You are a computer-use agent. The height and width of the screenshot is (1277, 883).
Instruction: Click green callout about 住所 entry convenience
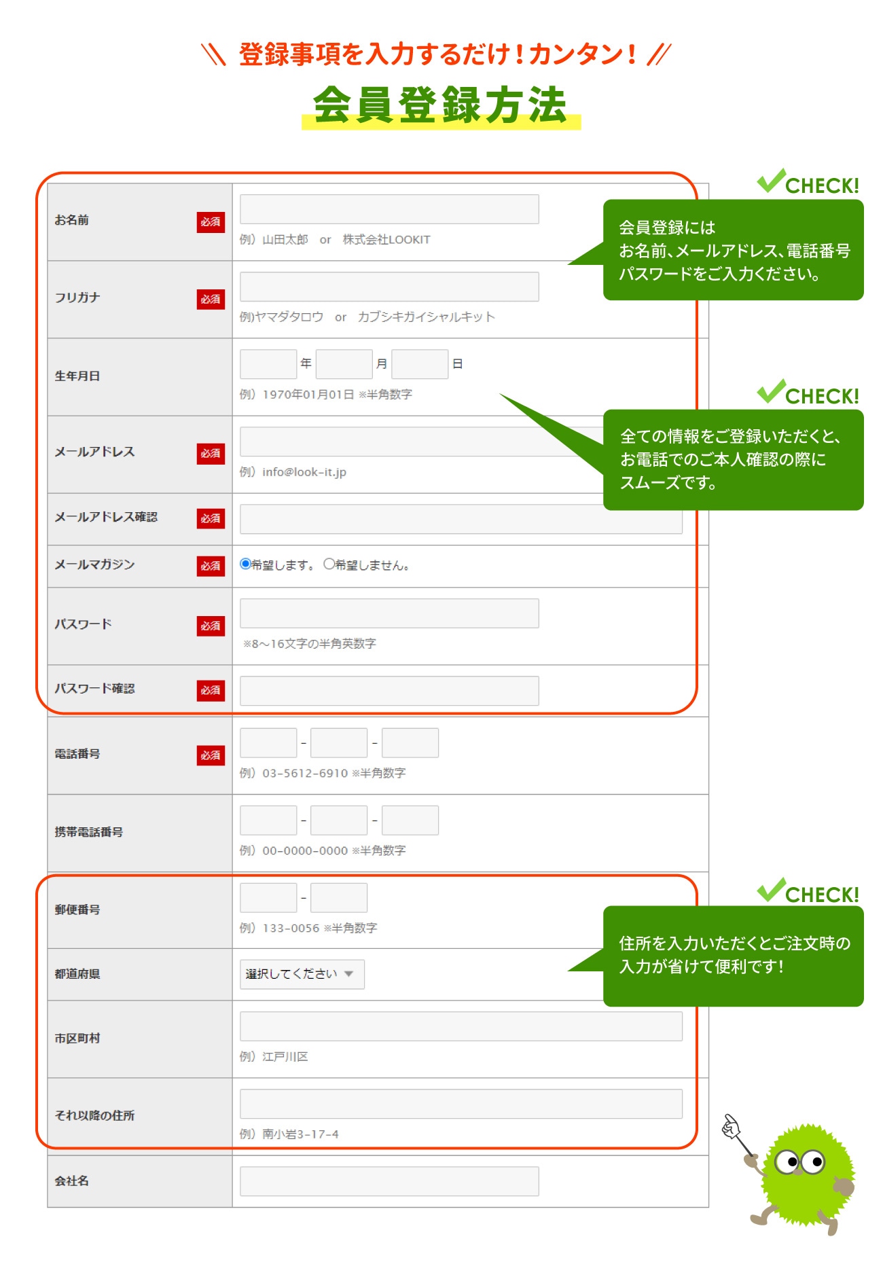coord(733,956)
